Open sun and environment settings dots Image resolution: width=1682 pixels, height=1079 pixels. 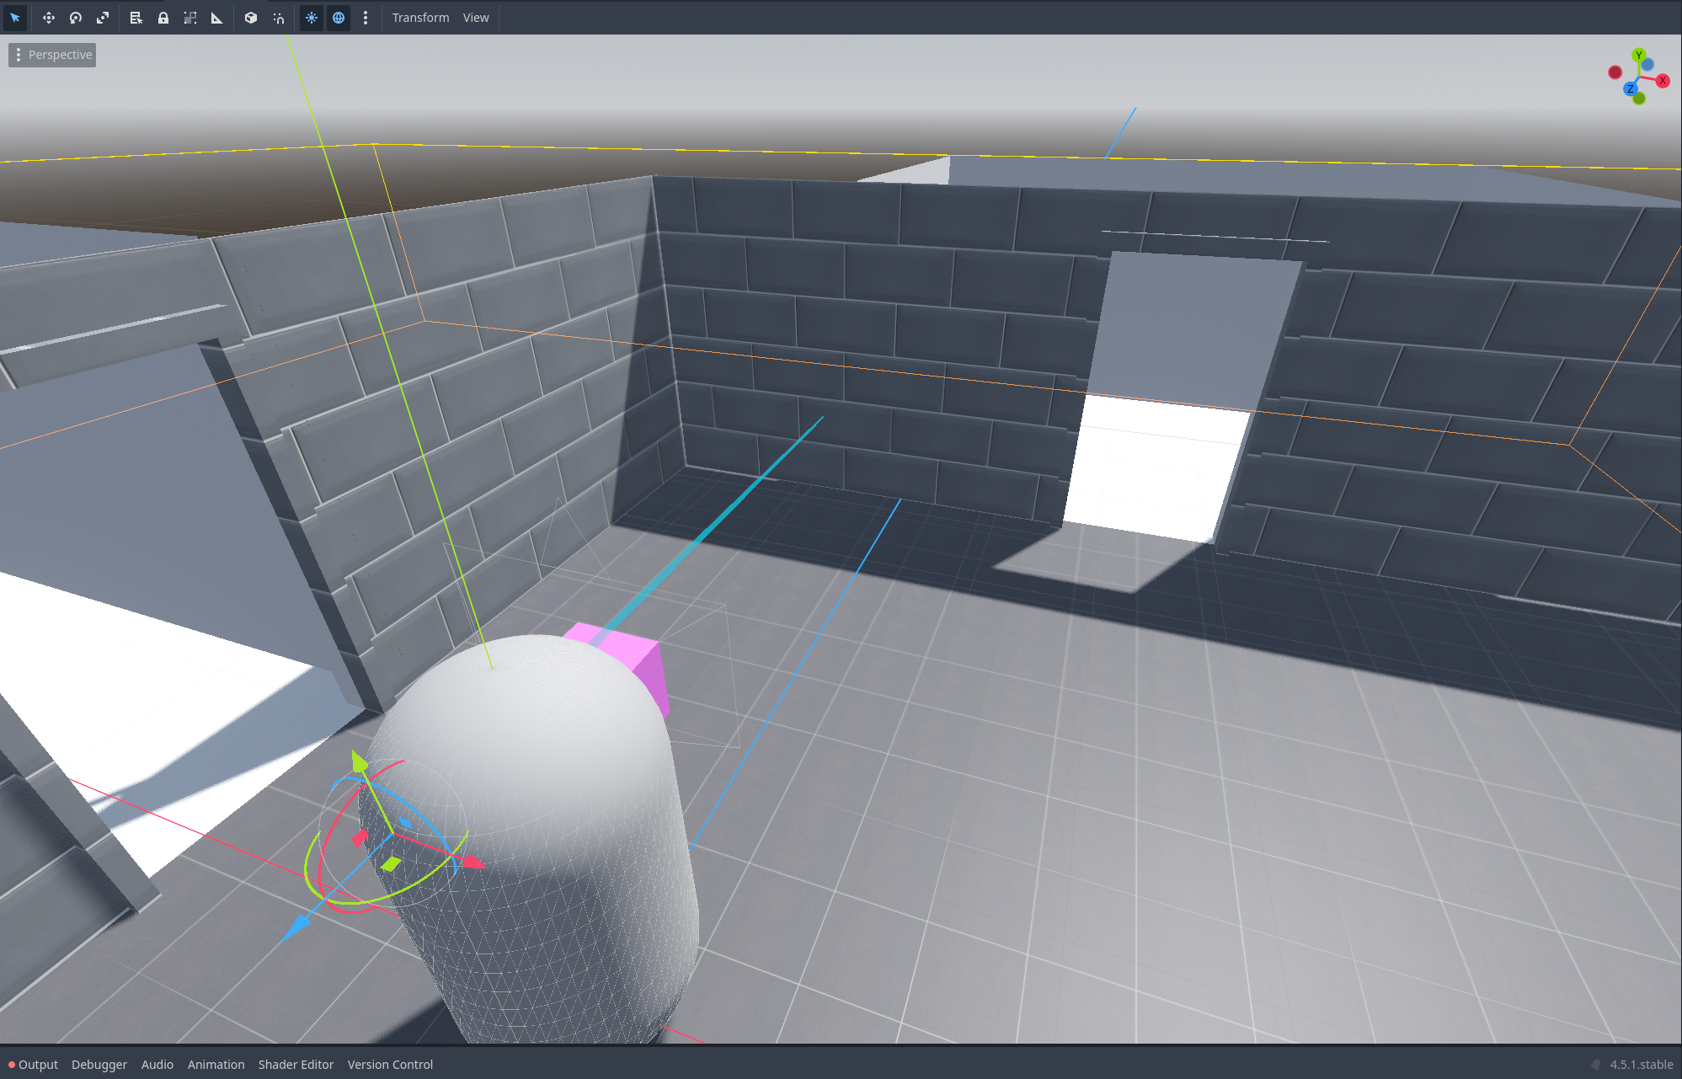366,18
